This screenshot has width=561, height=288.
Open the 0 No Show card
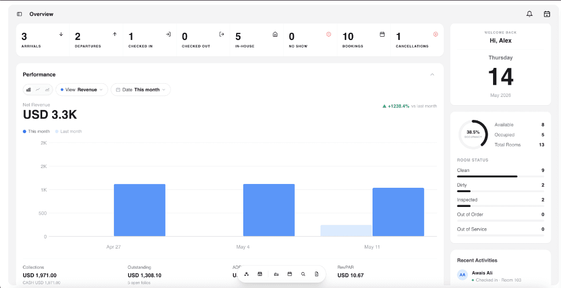point(310,40)
